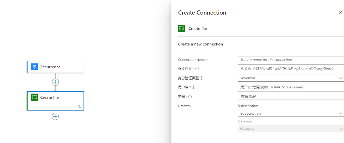
Task: Close the Create Connection panel
Action: (340, 12)
